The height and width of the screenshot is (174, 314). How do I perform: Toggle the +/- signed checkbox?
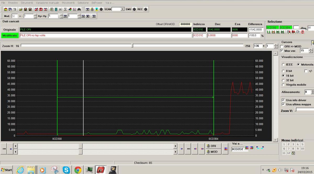pyautogui.click(x=306, y=71)
